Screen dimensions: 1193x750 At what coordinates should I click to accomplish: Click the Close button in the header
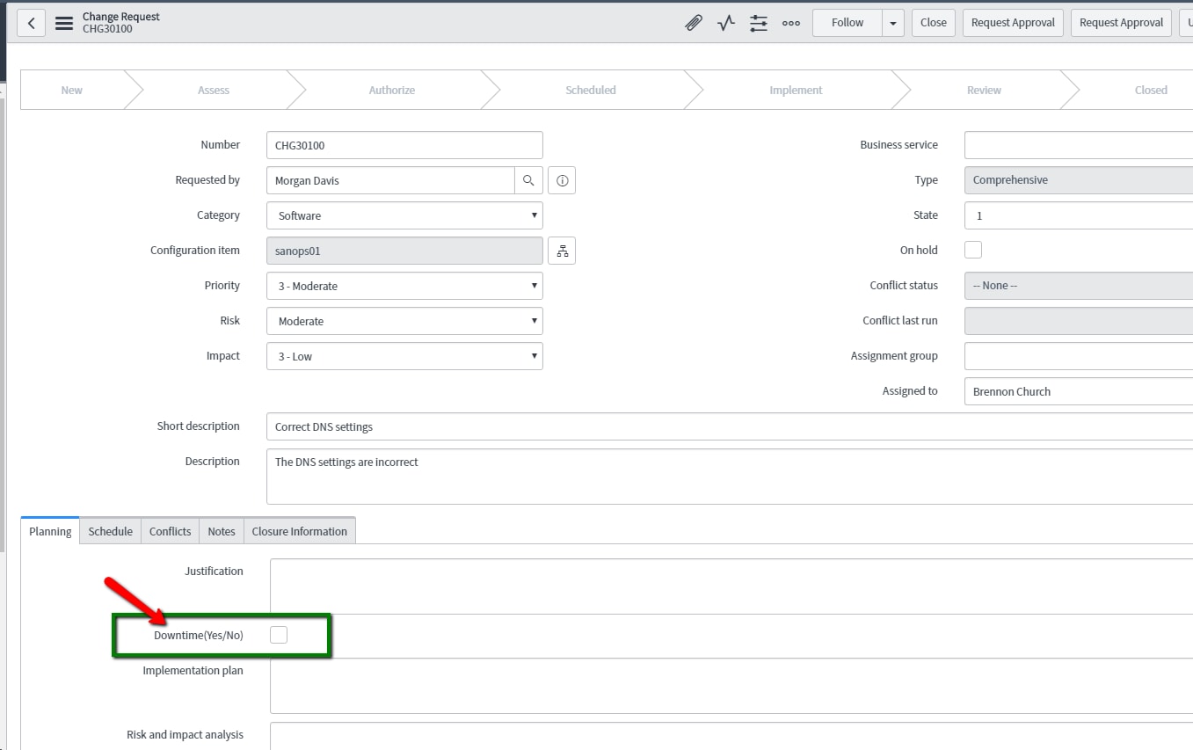click(934, 23)
